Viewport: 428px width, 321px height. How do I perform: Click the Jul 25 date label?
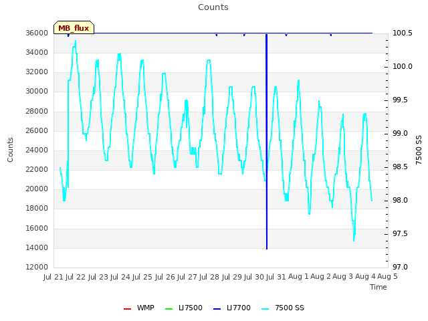pos(142,277)
